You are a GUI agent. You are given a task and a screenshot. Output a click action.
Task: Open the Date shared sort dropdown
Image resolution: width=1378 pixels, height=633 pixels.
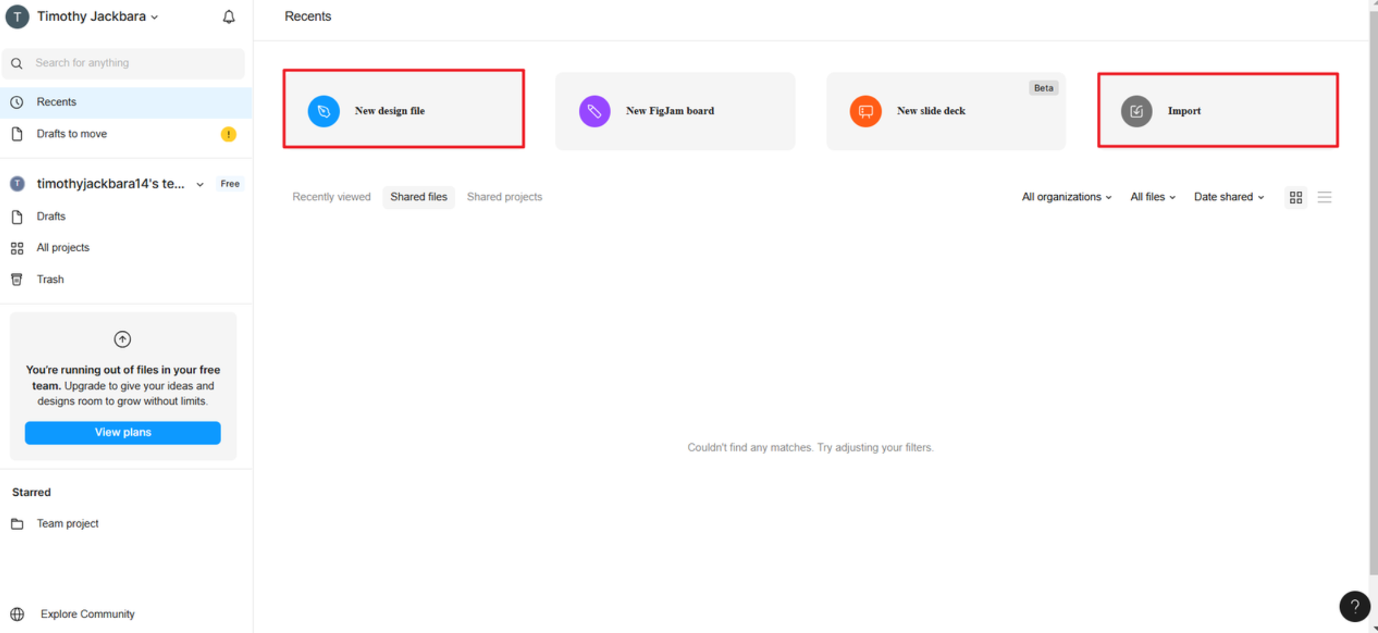click(x=1228, y=197)
